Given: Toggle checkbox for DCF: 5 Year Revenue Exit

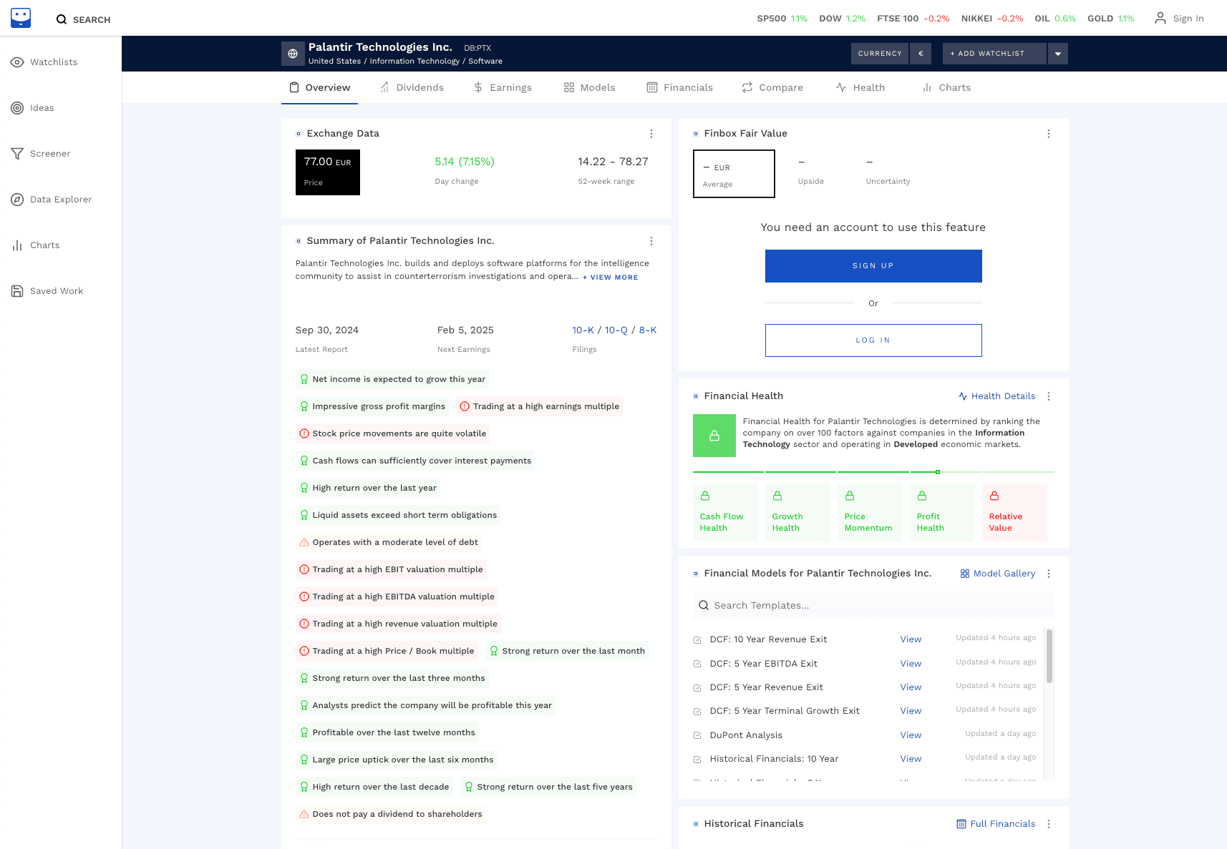Looking at the screenshot, I should point(697,688).
